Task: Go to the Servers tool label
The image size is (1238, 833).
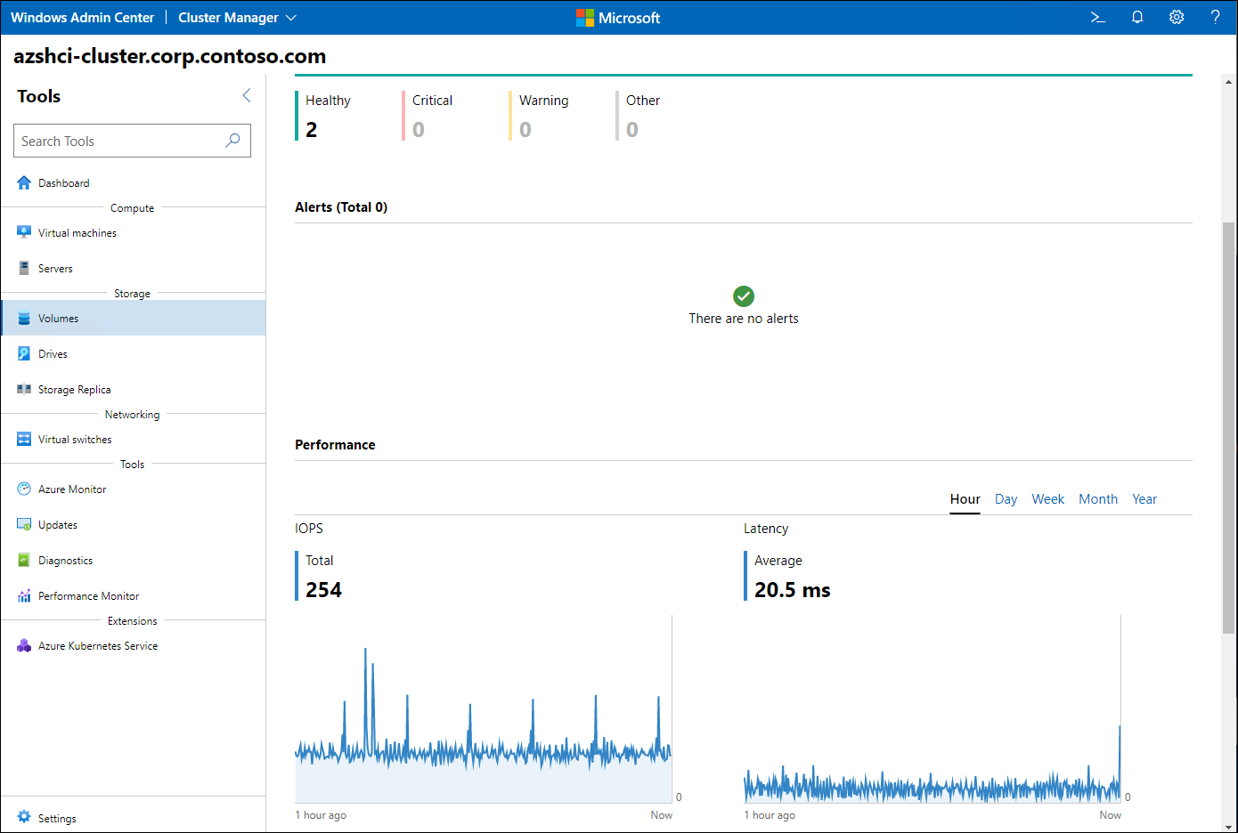Action: tap(55, 269)
